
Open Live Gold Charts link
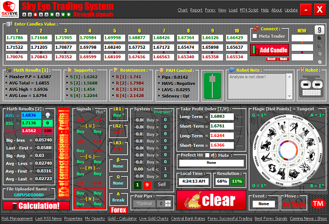pos(154,219)
